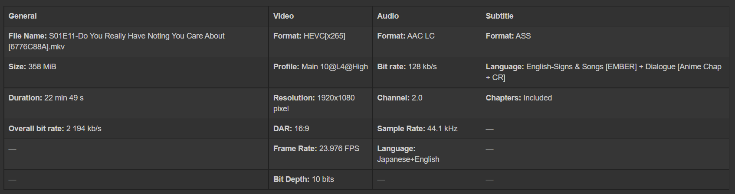
Task: Click the subtitle Format ASS cell
Action: (508, 36)
